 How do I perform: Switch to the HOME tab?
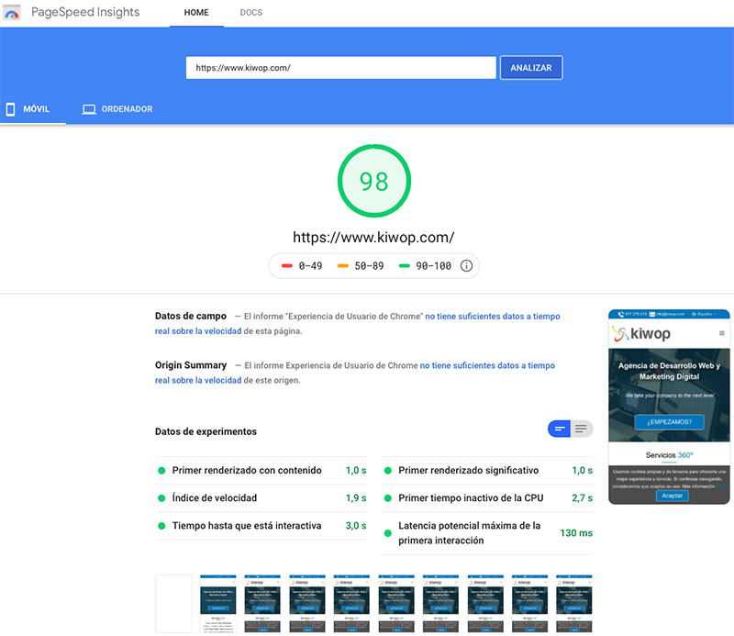pyautogui.click(x=196, y=13)
